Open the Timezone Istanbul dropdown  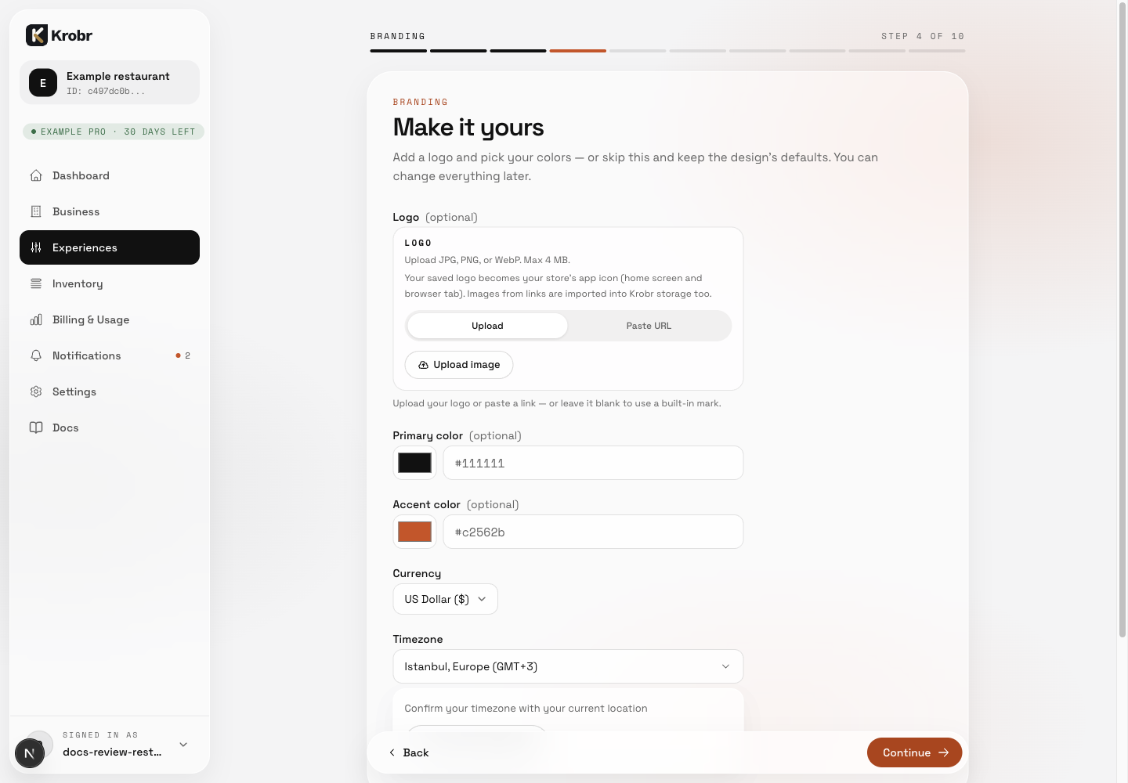[x=568, y=666]
